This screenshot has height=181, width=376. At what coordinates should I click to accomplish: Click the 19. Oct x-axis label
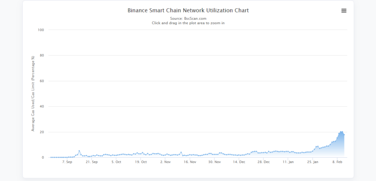click(x=141, y=162)
